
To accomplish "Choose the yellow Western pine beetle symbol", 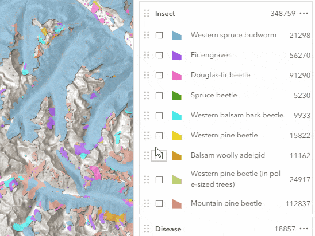I will 177,135.
